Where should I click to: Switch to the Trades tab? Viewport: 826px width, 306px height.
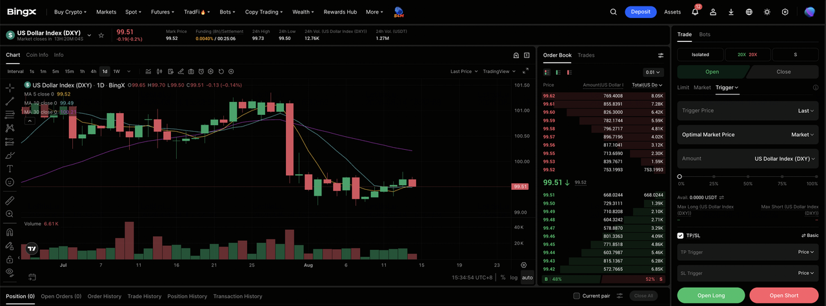point(586,56)
